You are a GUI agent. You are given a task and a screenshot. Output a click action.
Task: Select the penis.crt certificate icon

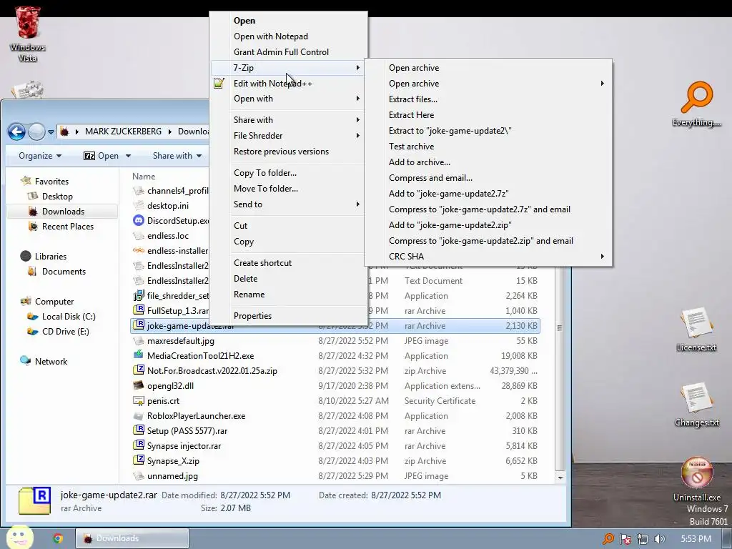138,400
